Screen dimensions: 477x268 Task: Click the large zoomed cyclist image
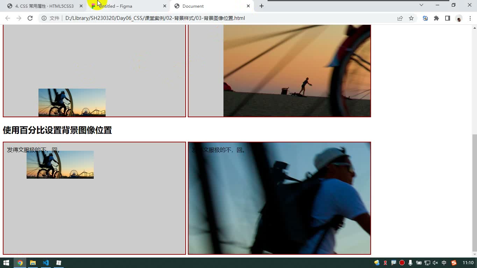pyautogui.click(x=279, y=198)
